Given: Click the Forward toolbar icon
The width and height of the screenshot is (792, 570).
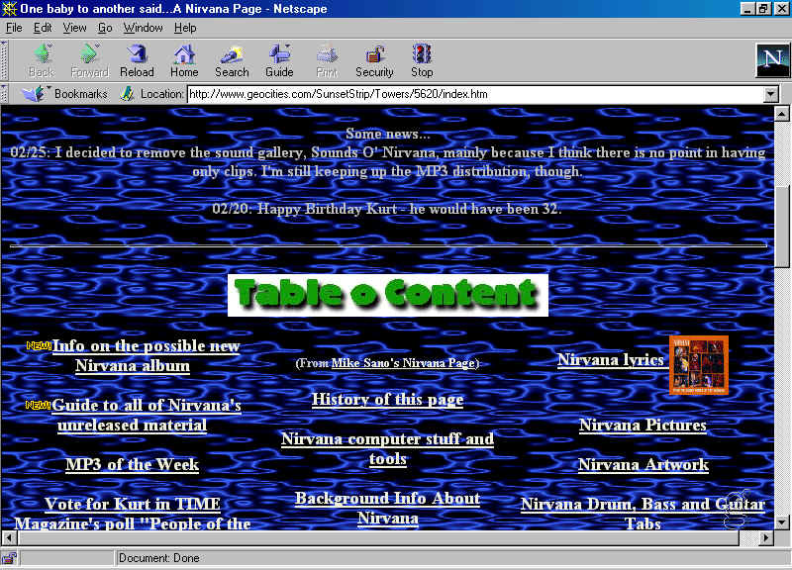Looking at the screenshot, I should tap(89, 60).
